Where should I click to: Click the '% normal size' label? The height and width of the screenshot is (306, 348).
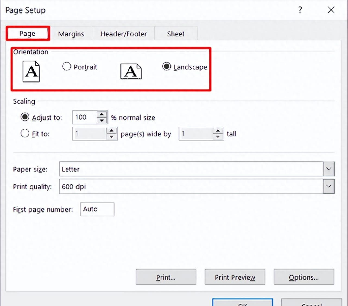(133, 117)
